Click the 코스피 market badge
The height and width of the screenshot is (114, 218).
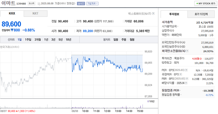point(31,3)
